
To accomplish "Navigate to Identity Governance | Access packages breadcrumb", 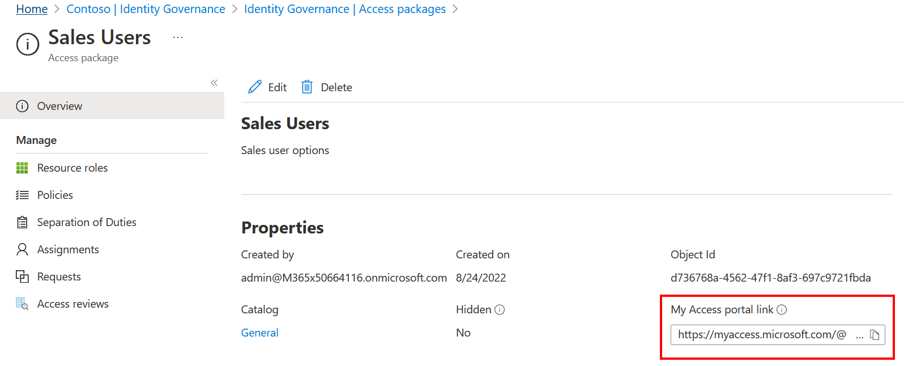I will [344, 9].
